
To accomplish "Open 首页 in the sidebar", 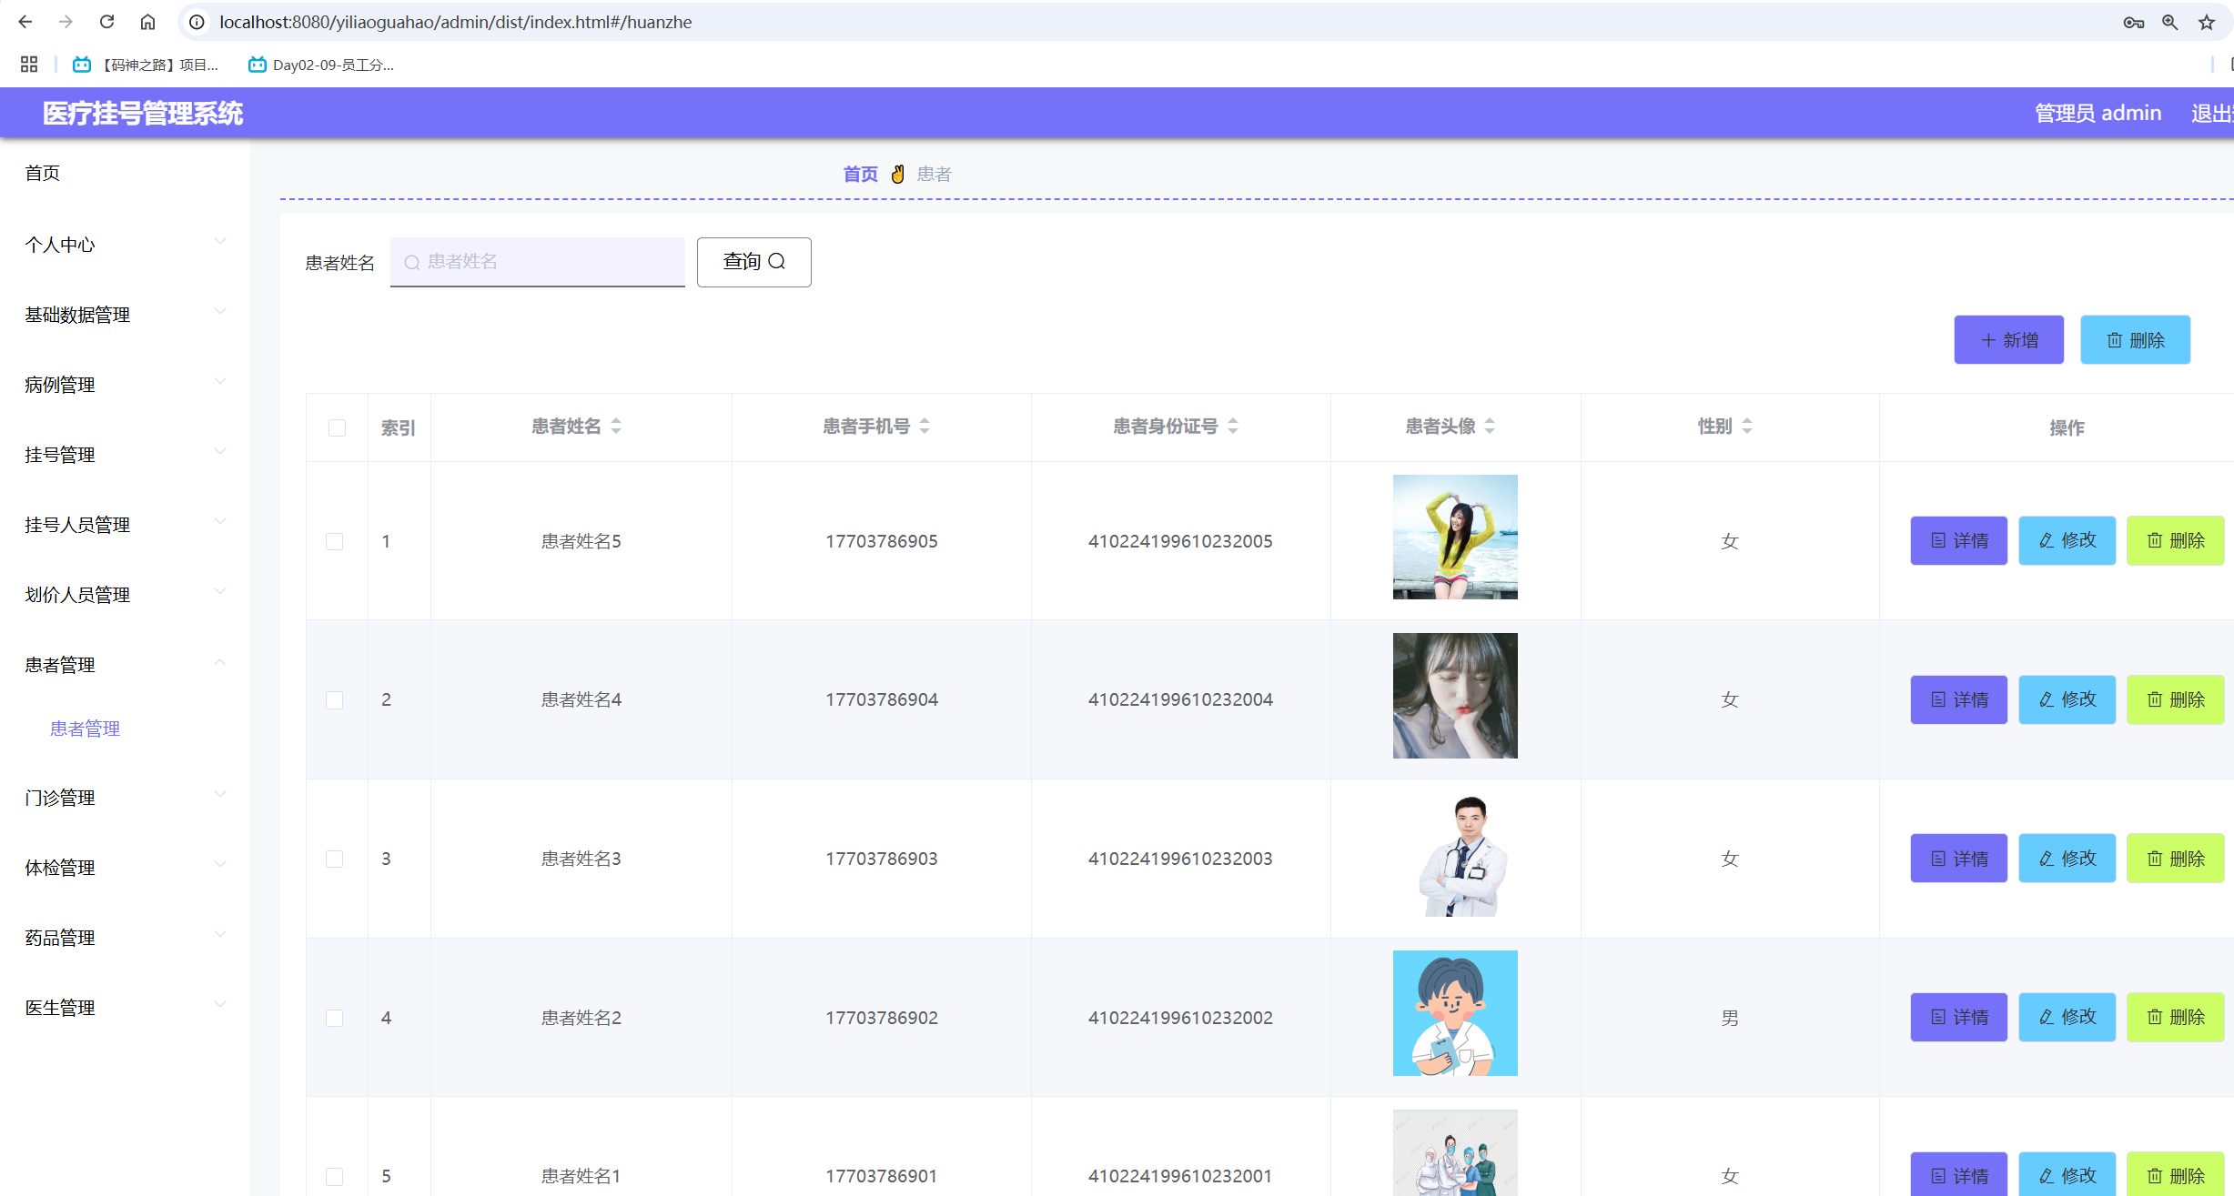I will coord(43,173).
